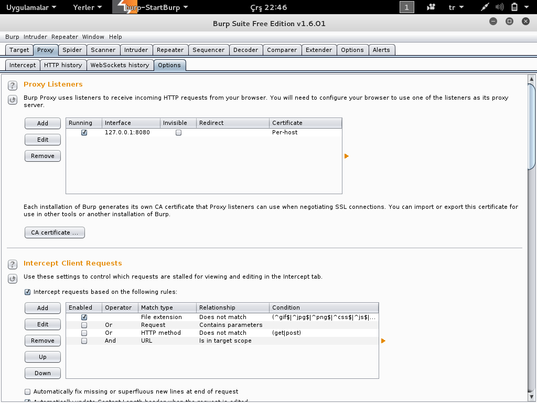Open the Intercept sub-tab

tap(23, 65)
